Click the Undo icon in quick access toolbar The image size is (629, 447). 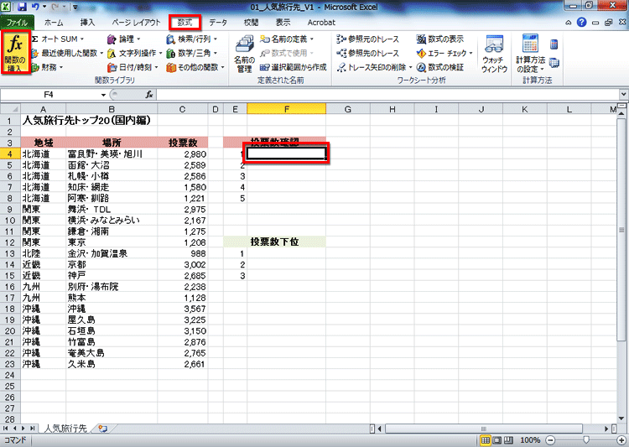click(35, 7)
